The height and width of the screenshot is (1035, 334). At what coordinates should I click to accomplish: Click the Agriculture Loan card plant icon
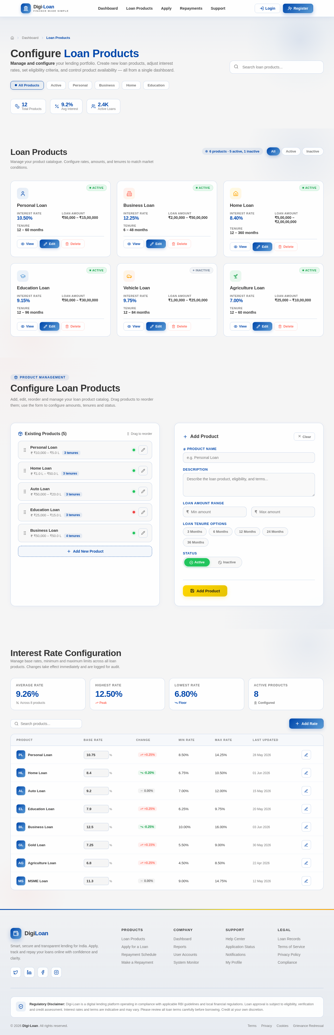[x=236, y=276]
